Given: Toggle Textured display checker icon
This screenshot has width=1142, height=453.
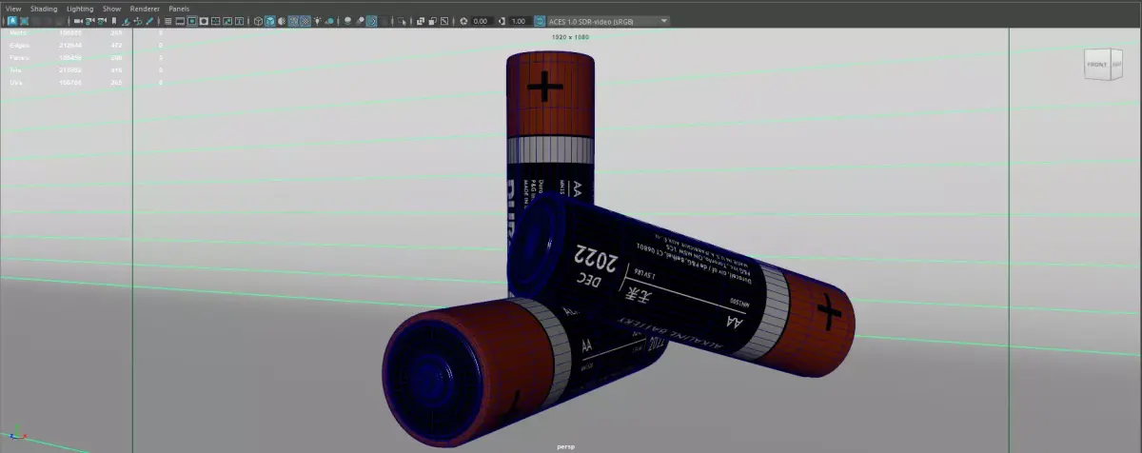Looking at the screenshot, I should click(305, 21).
